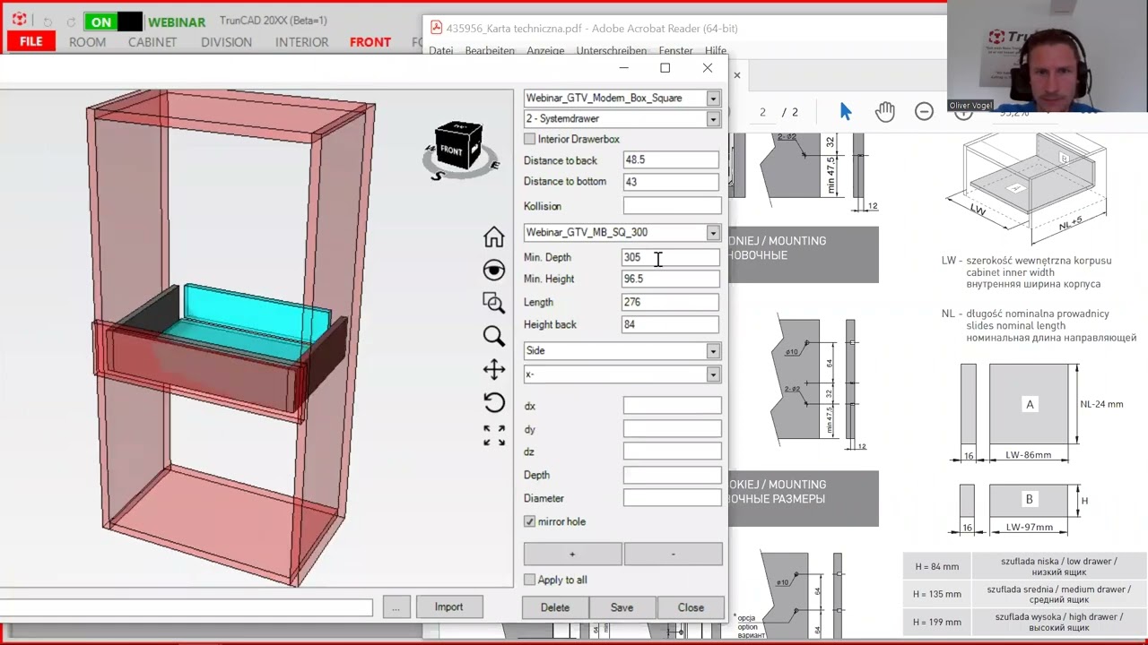Click the Distance to back field
The width and height of the screenshot is (1148, 645).
coord(671,159)
